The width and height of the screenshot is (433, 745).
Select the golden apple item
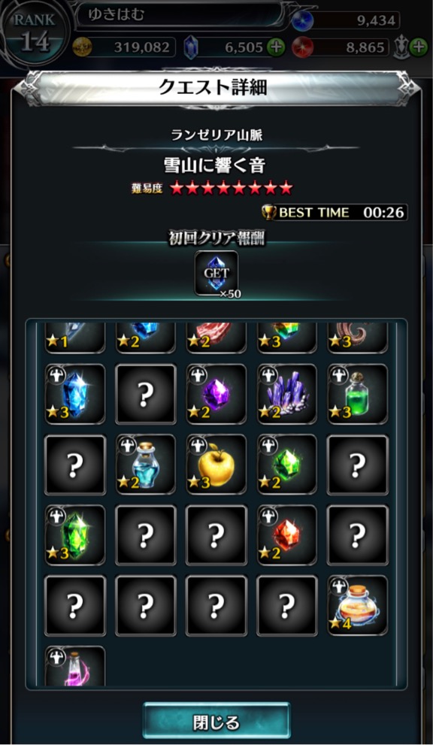[x=216, y=465]
